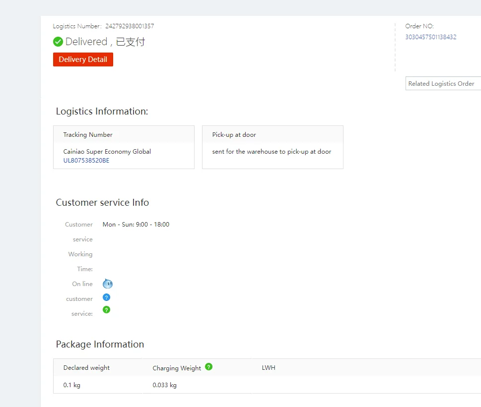The image size is (481, 407).
Task: Click the 0.1 kg declared weight value
Action: click(x=72, y=385)
